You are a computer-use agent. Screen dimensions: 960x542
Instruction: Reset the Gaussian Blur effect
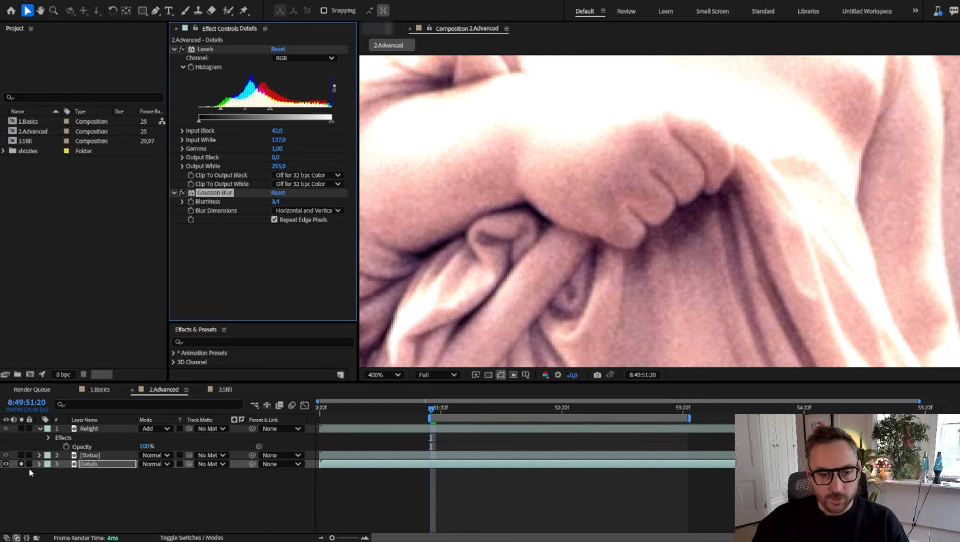click(278, 192)
